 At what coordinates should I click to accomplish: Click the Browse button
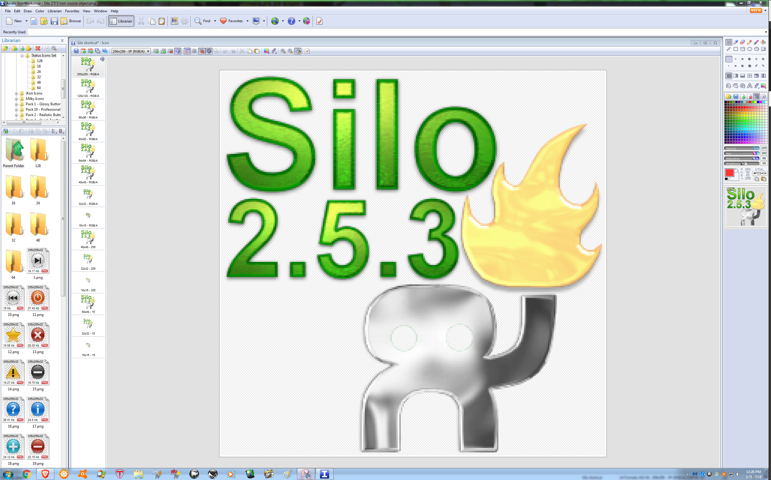click(71, 21)
